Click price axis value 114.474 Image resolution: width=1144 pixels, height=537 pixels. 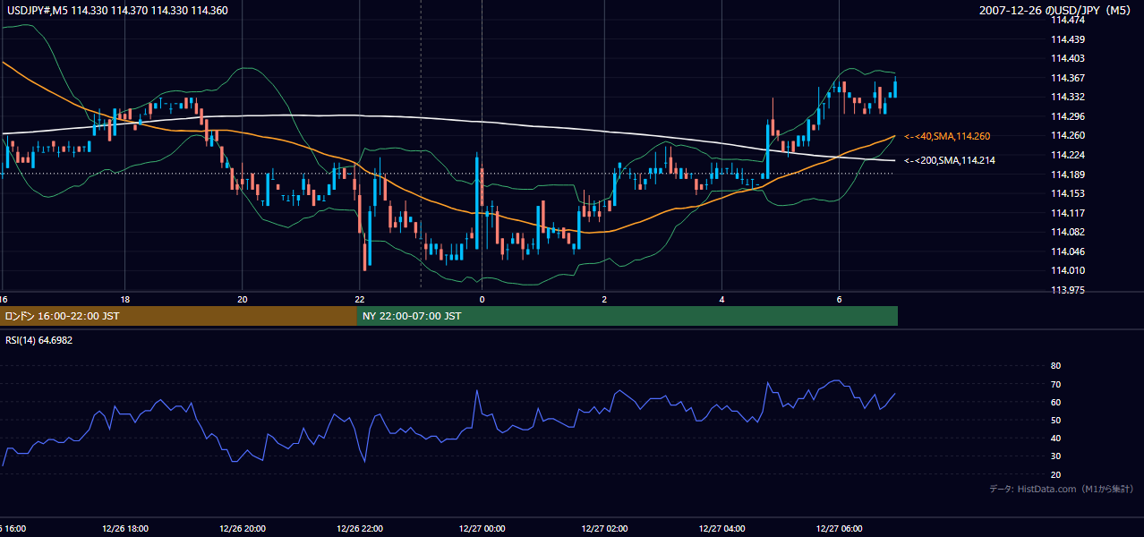1067,20
